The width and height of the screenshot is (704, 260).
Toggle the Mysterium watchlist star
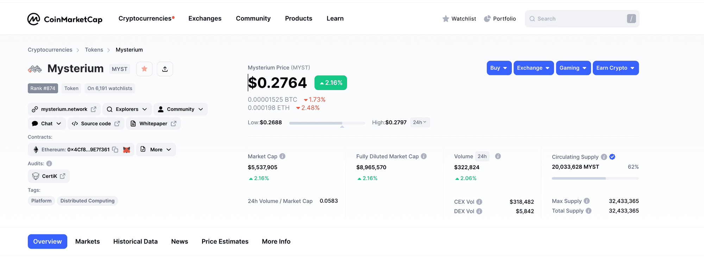point(144,69)
